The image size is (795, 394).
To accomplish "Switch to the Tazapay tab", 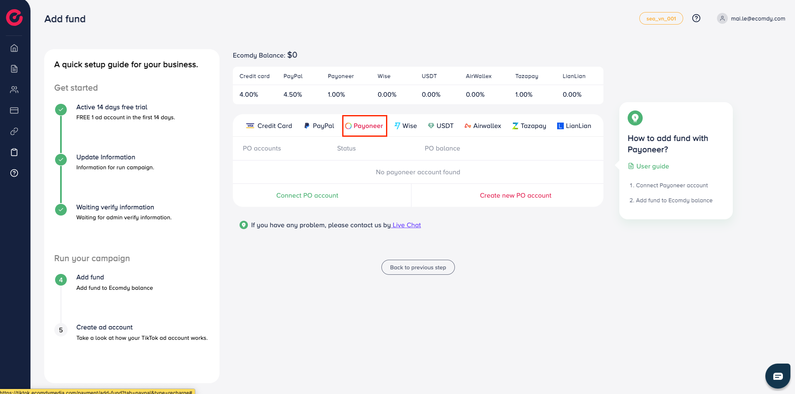I will pyautogui.click(x=529, y=126).
